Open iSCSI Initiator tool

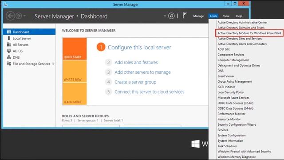[x=226, y=87]
